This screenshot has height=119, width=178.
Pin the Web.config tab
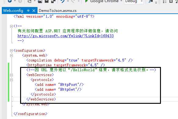pos(28,11)
